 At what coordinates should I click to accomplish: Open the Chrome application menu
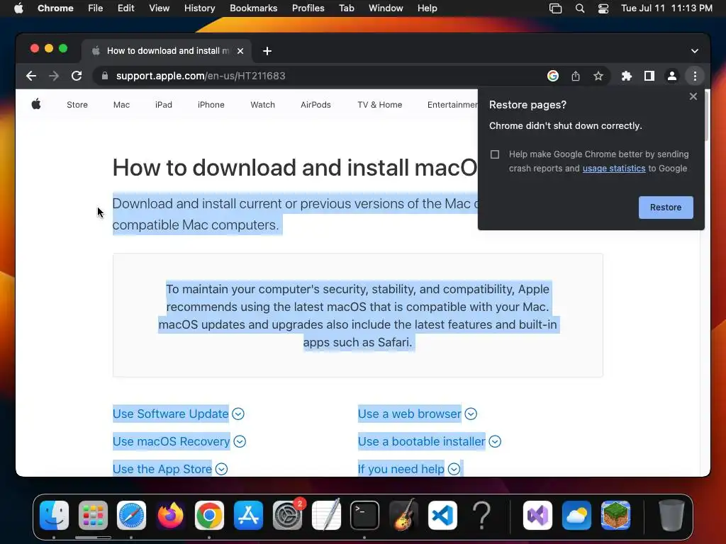[55, 8]
